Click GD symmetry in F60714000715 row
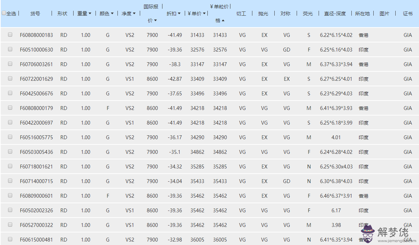Image resolution: width=419 pixels, height=245 pixels. click(x=287, y=181)
